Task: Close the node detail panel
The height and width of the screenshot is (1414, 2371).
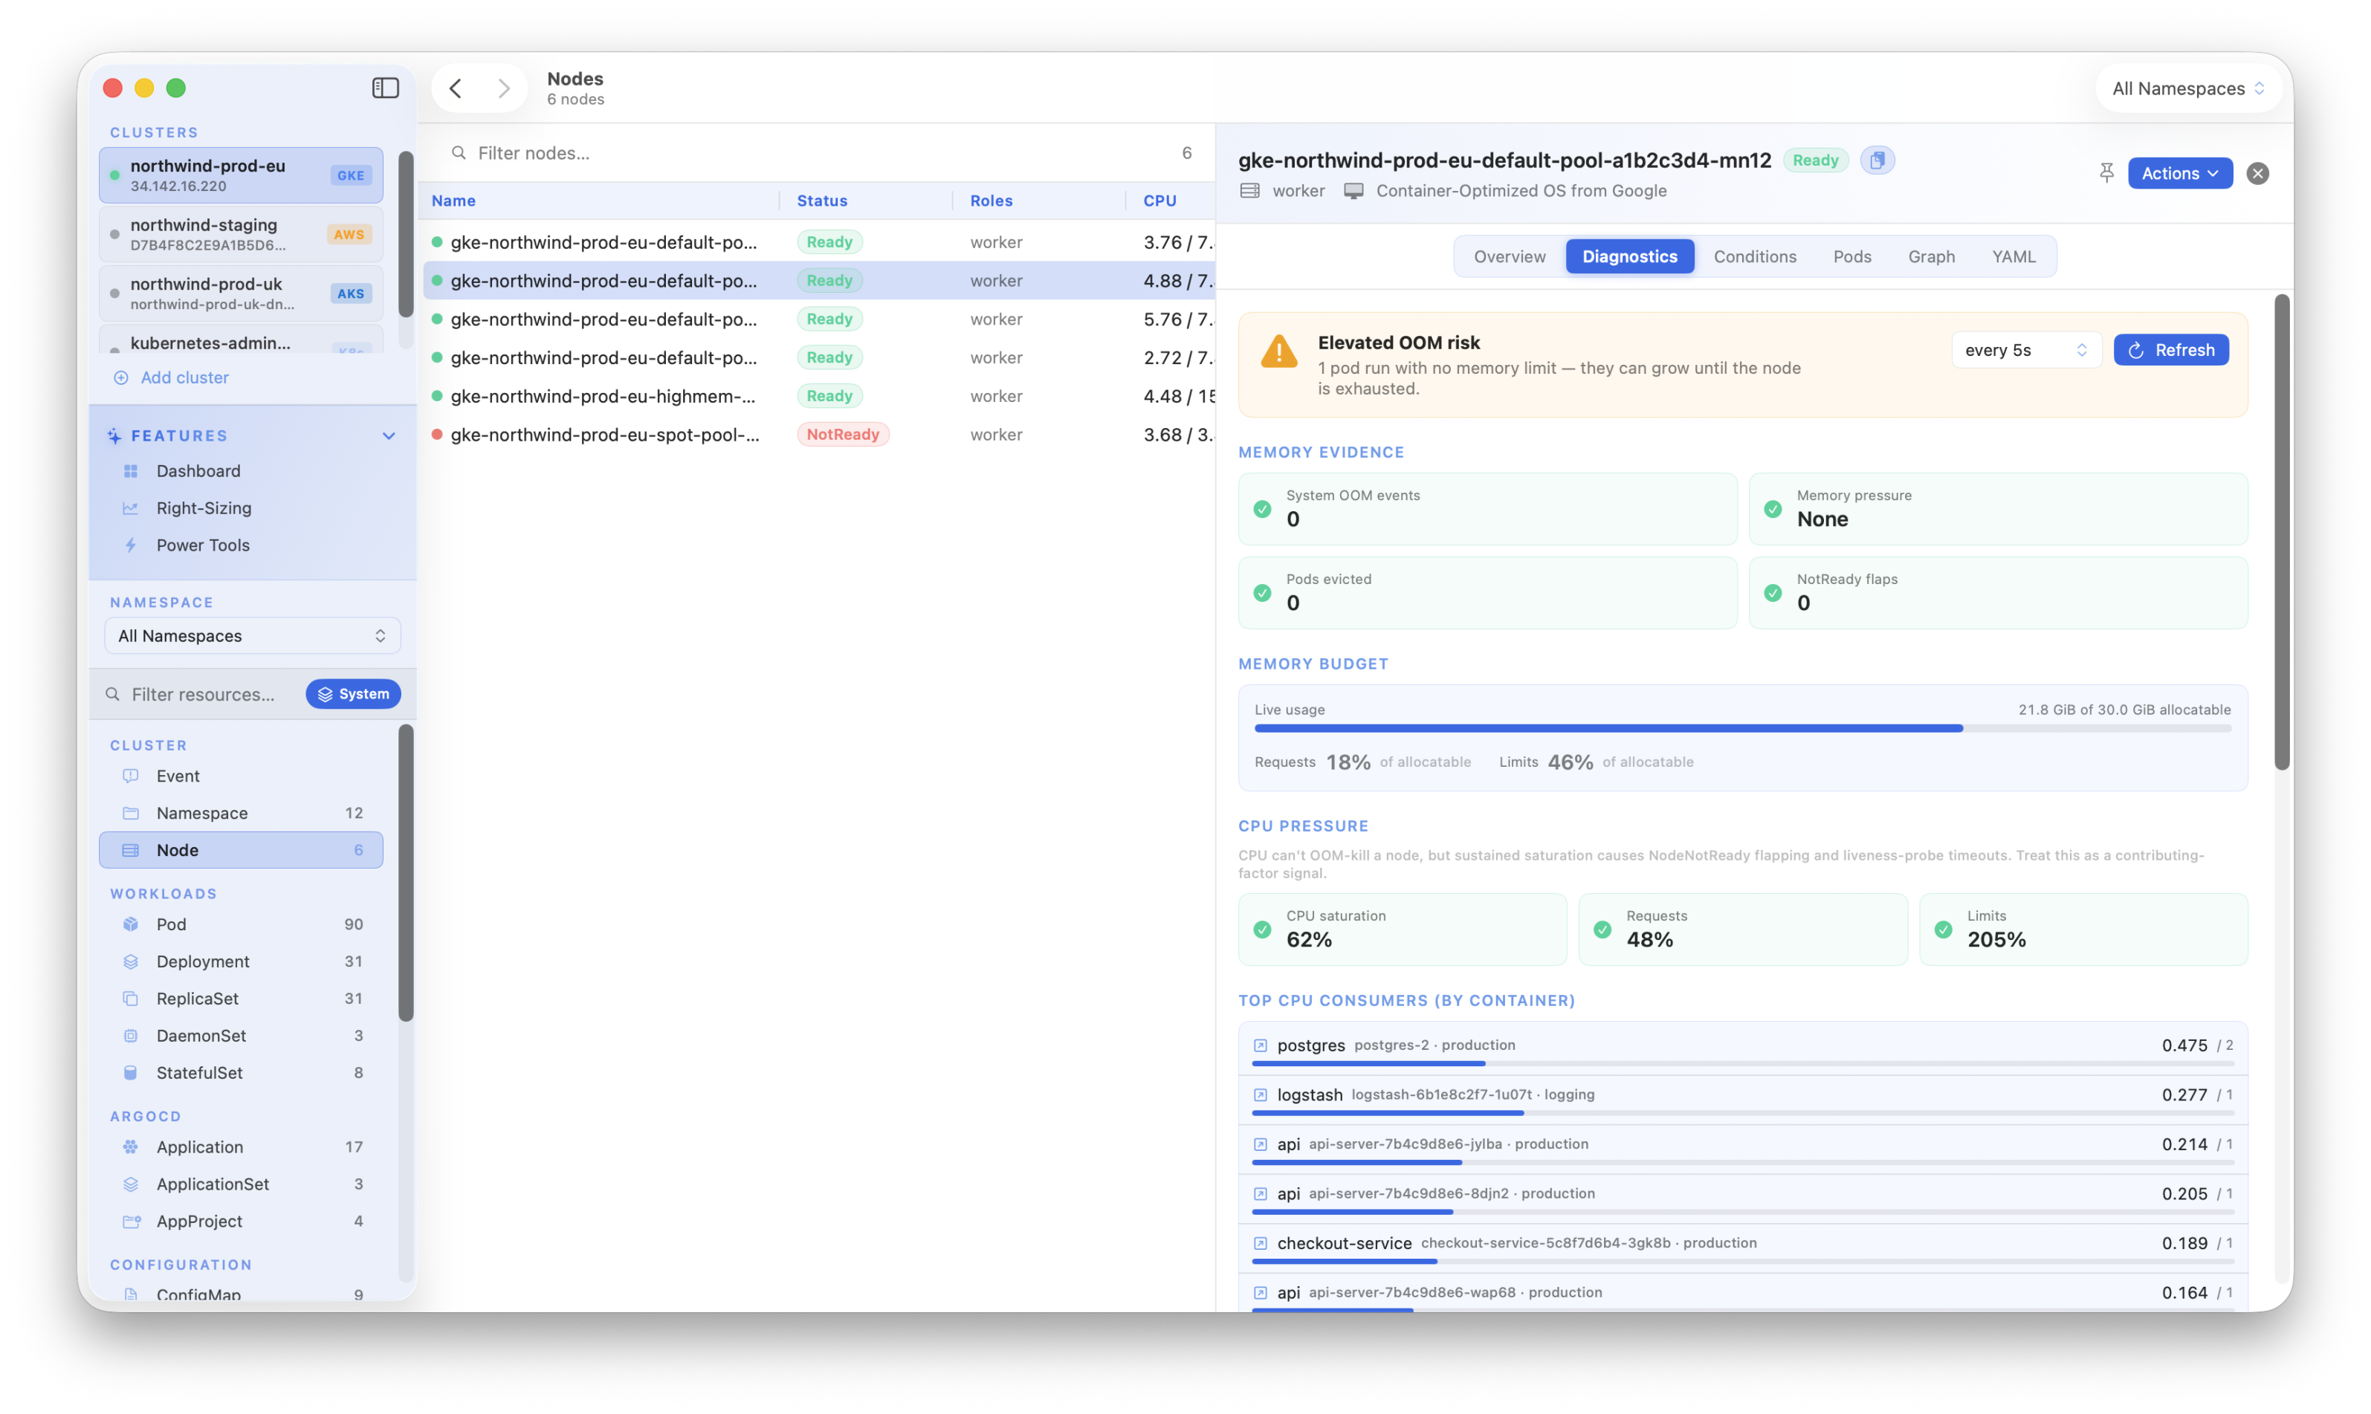Action: click(x=2257, y=173)
